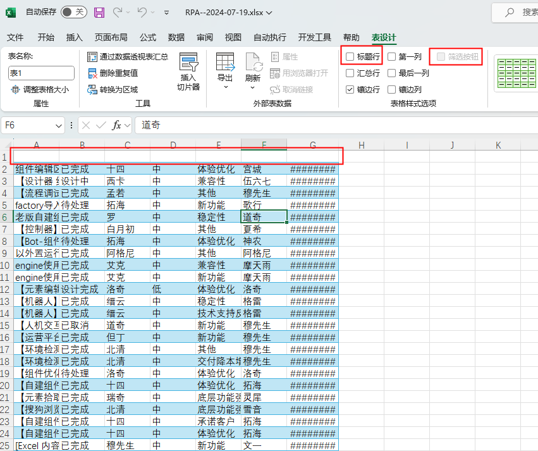Image resolution: width=538 pixels, height=451 pixels.
Task: Click the table name field 表1
Action: [x=41, y=73]
